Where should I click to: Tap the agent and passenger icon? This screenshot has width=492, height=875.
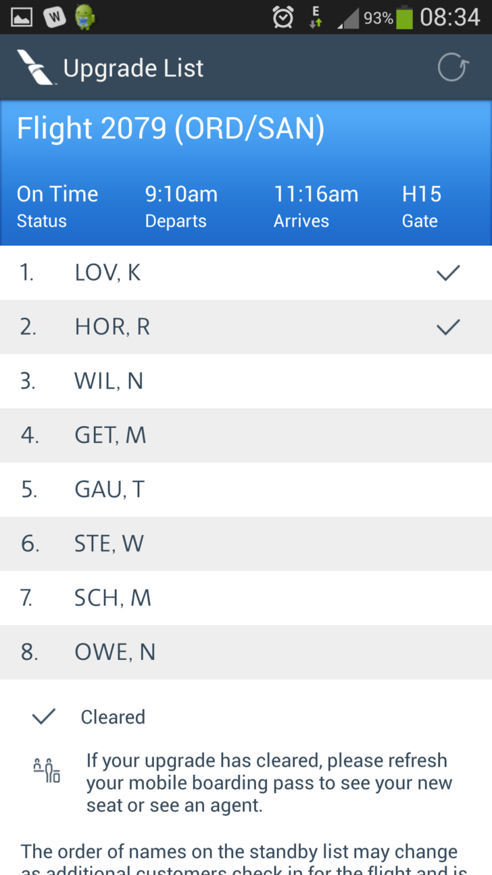tap(47, 770)
